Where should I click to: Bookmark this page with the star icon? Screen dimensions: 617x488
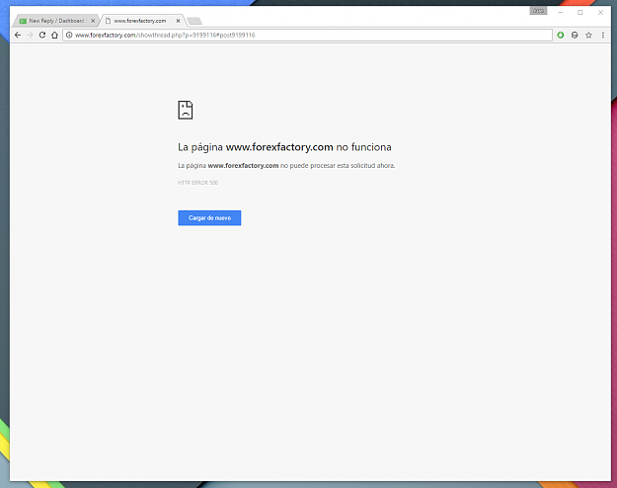[588, 35]
